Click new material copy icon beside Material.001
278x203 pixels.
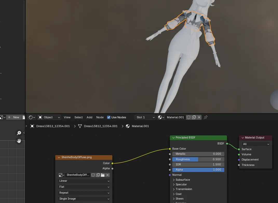pyautogui.click(x=194, y=117)
